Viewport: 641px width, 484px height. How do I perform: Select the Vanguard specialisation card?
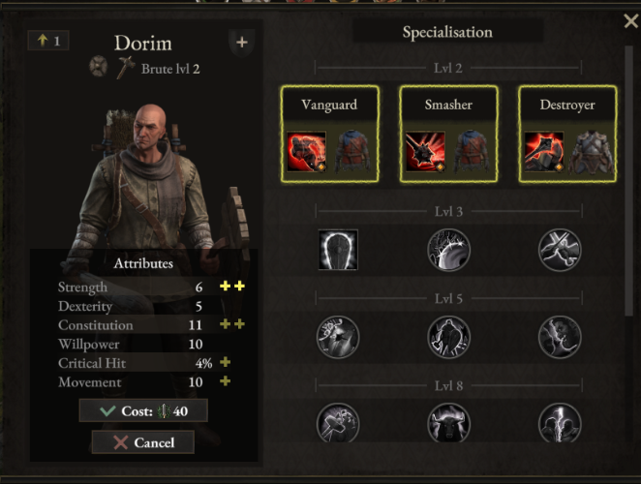pyautogui.click(x=329, y=134)
